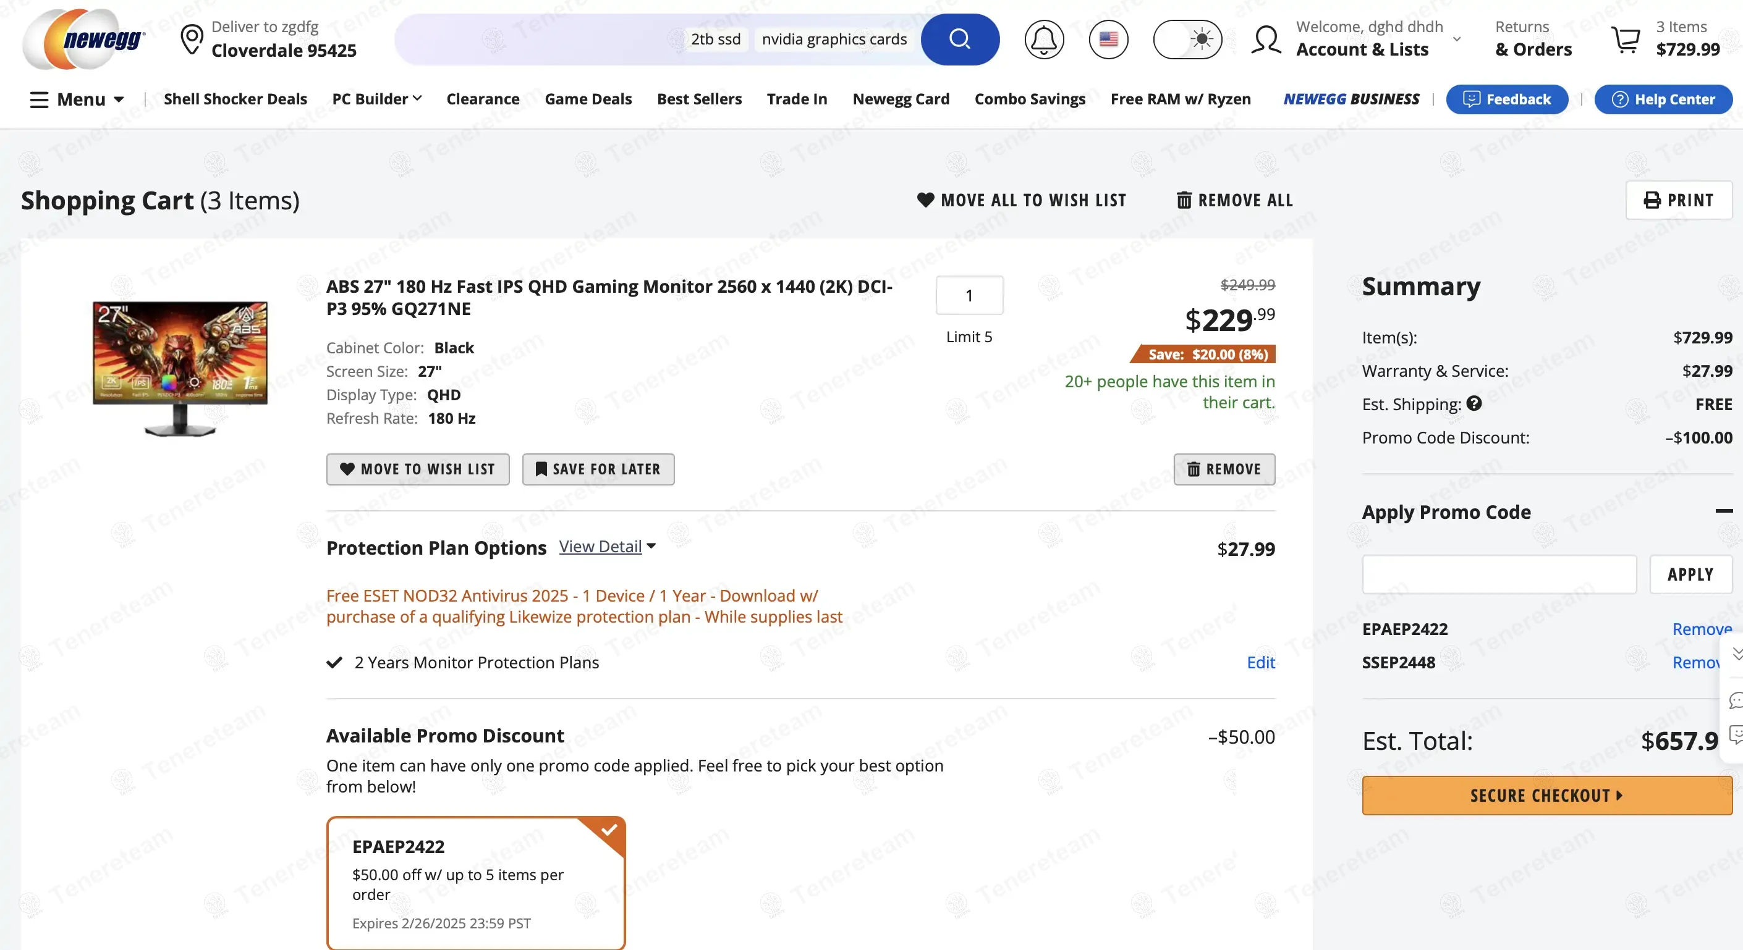This screenshot has height=950, width=1743.
Task: Go to Shell Shocker Deals
Action: [235, 99]
